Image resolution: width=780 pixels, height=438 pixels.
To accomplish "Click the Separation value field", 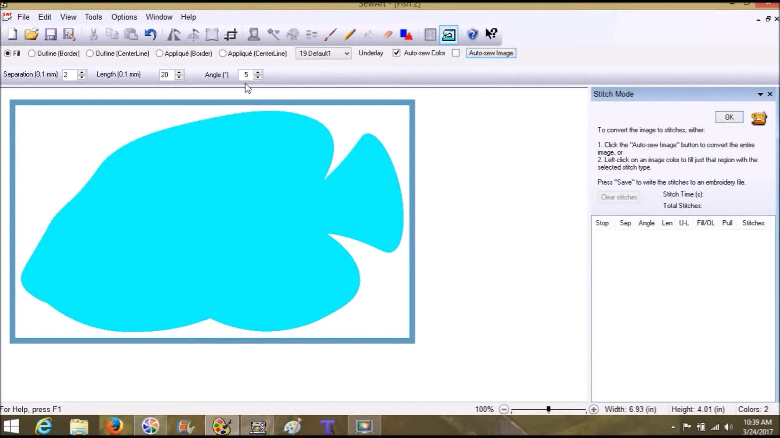I will click(x=70, y=75).
